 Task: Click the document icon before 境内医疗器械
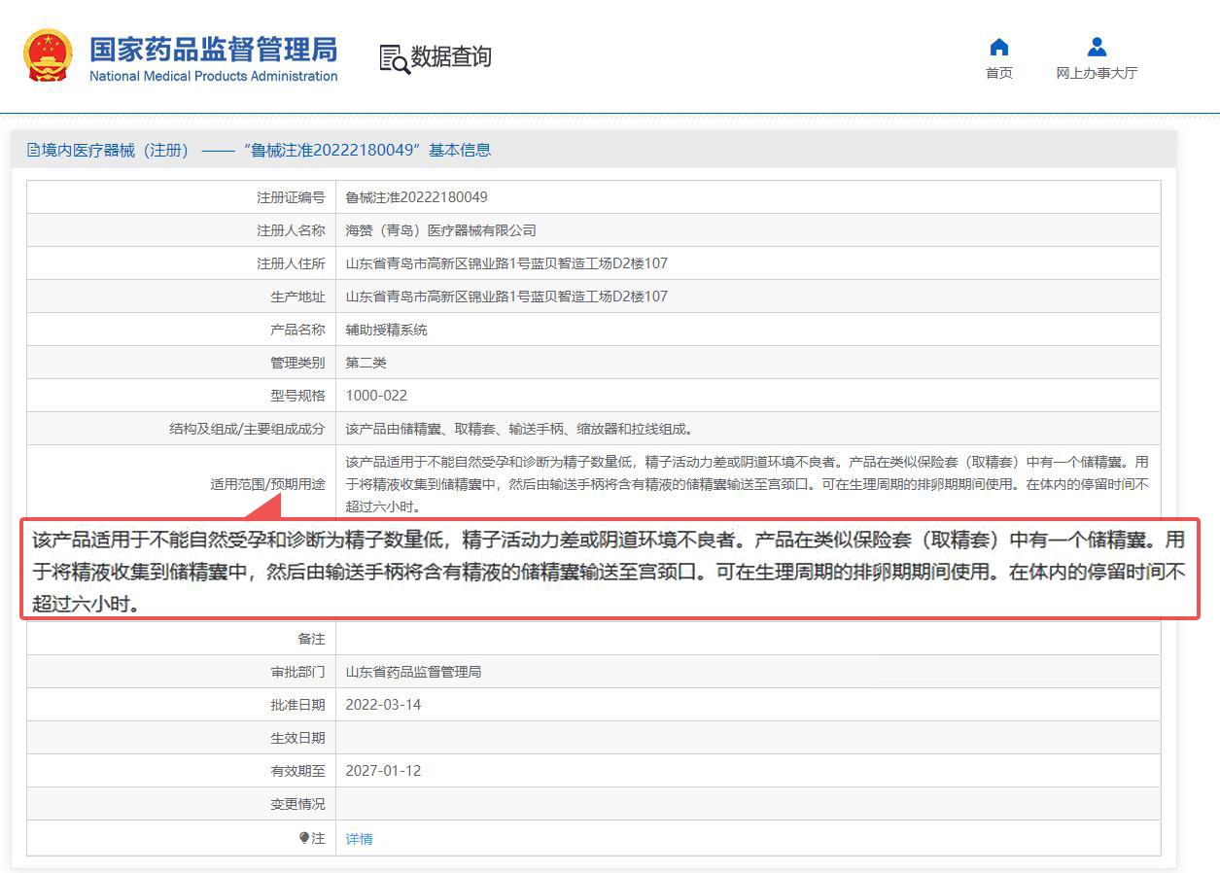pos(33,150)
